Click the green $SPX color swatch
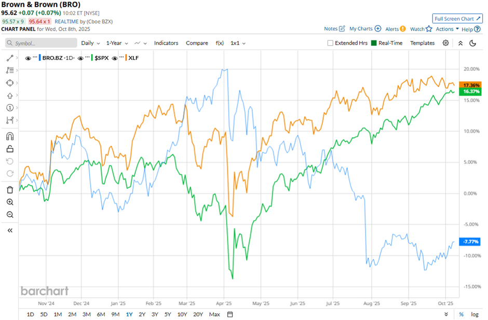 (x=92, y=58)
